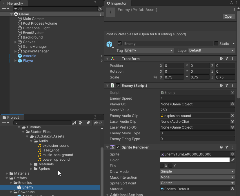The width and height of the screenshot is (240, 196).
Task: Open object picker for Laser Prefab GO
Action: 232,127
